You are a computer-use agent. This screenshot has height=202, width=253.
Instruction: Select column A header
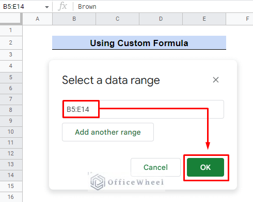coord(37,19)
